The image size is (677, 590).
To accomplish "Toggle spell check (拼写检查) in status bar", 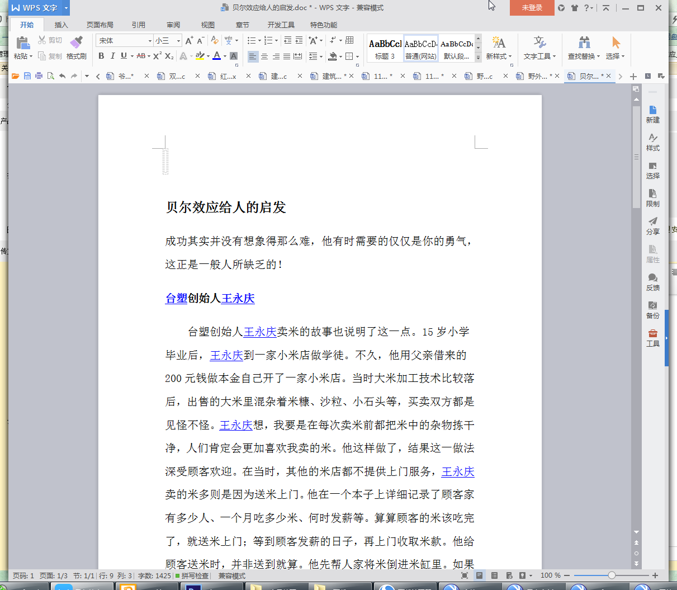I will 192,575.
